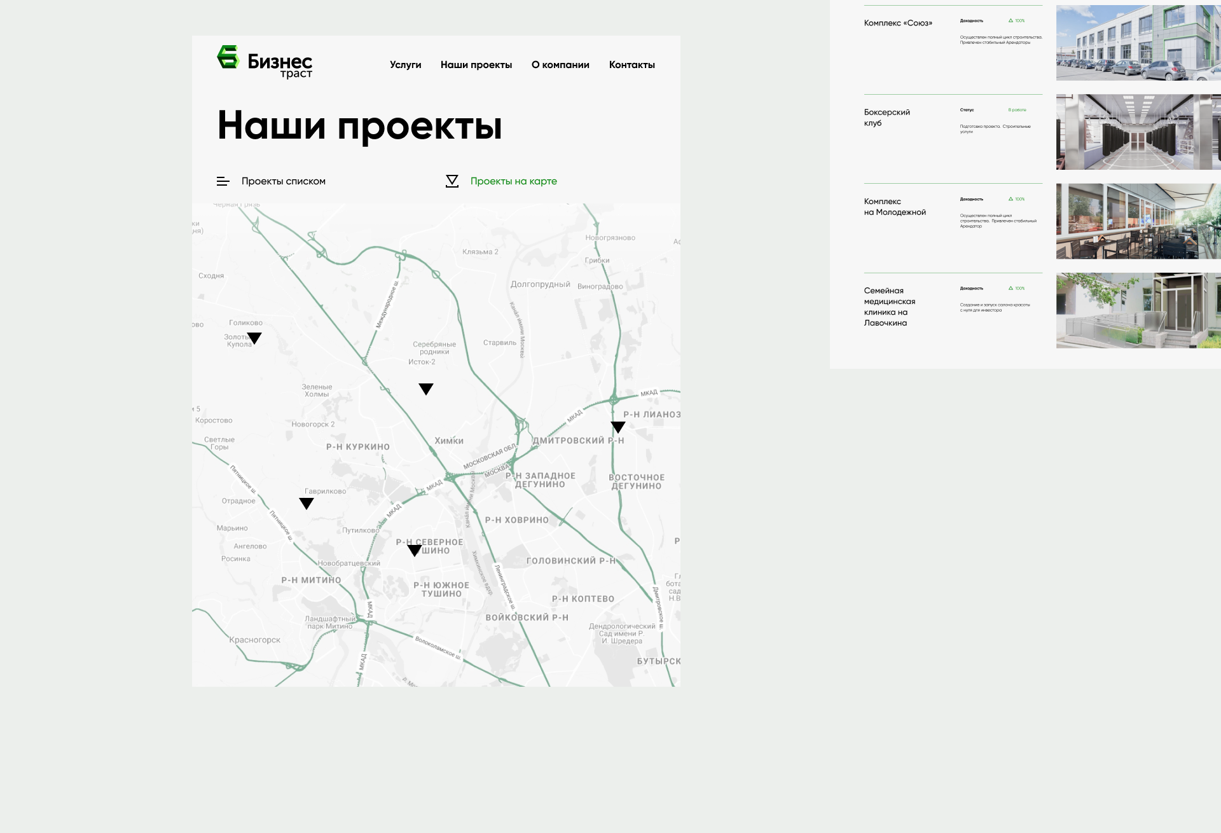Go to О компании page
The height and width of the screenshot is (833, 1221).
tap(560, 65)
